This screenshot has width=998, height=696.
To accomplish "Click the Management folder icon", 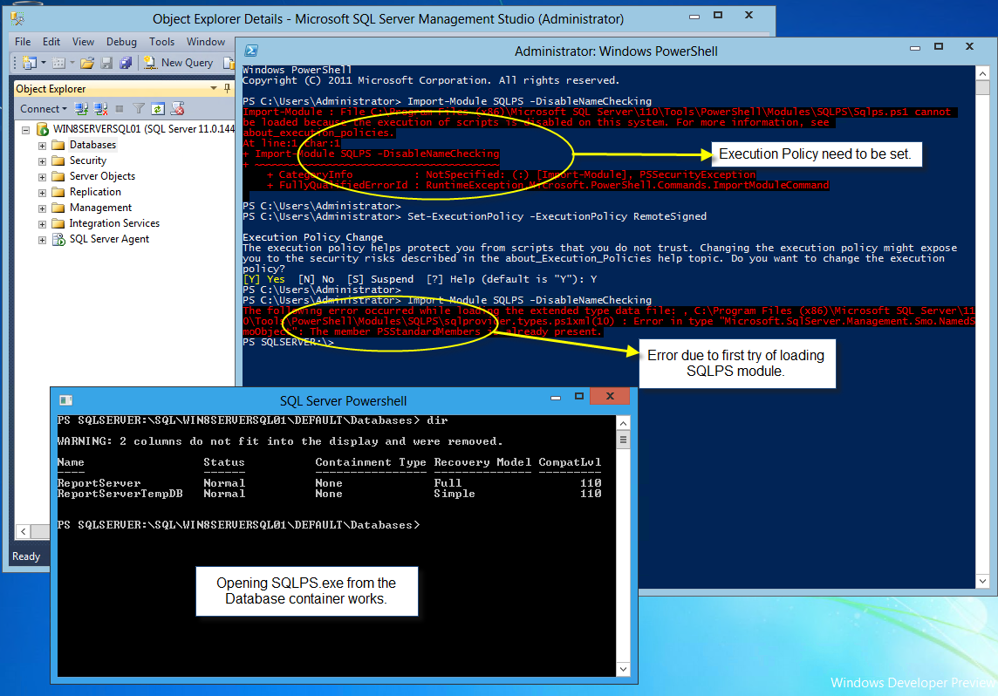I will point(58,208).
